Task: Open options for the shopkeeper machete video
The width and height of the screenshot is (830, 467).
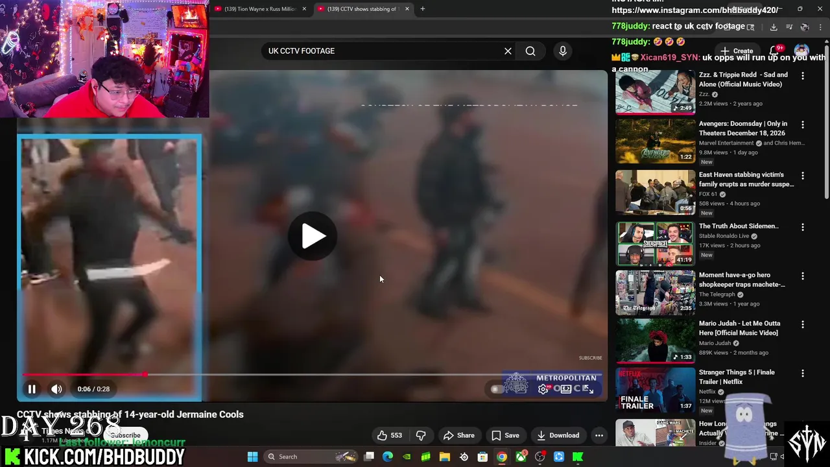Action: tap(803, 276)
